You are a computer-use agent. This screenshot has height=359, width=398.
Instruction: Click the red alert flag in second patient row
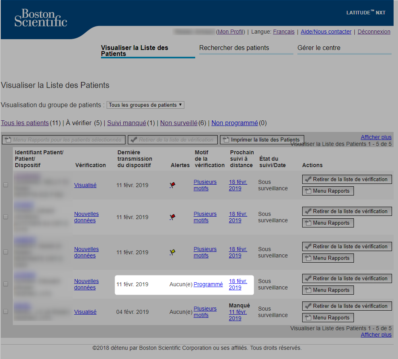(172, 217)
